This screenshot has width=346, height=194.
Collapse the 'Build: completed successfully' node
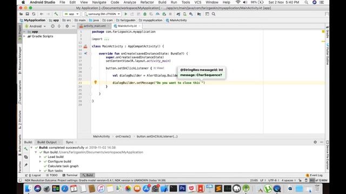click(x=31, y=148)
